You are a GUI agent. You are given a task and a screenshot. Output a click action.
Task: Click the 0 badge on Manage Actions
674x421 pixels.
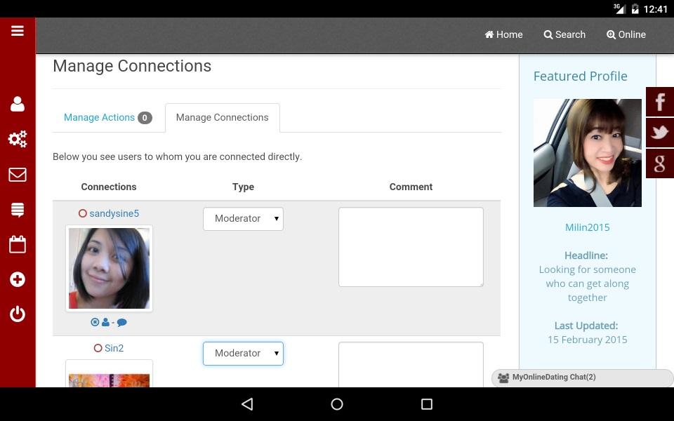click(145, 118)
